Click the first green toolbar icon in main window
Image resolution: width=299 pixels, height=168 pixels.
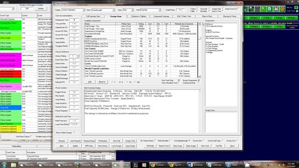tap(246, 9)
